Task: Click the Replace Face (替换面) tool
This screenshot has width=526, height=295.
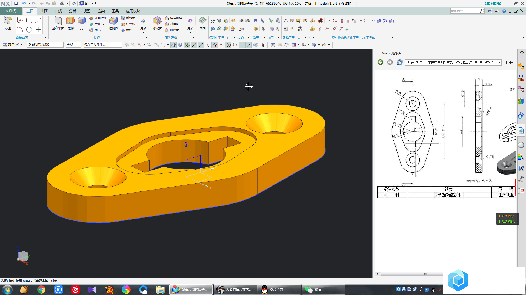Action: tap(172, 24)
